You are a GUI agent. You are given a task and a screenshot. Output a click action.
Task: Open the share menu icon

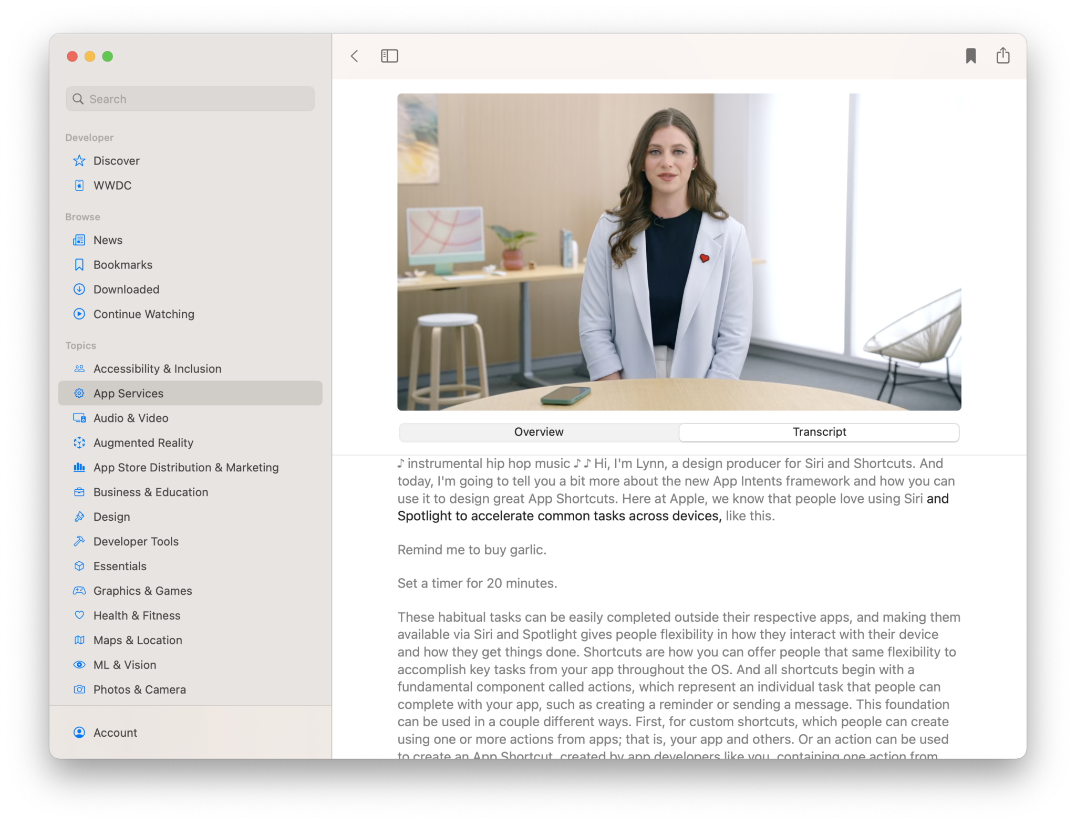click(1002, 56)
